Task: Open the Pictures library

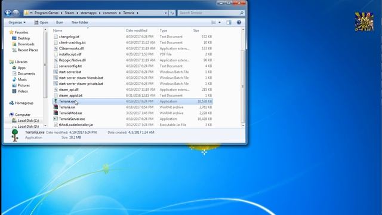Action: [x=24, y=85]
